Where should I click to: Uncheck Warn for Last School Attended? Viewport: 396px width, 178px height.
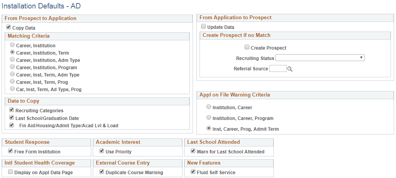[x=193, y=151]
